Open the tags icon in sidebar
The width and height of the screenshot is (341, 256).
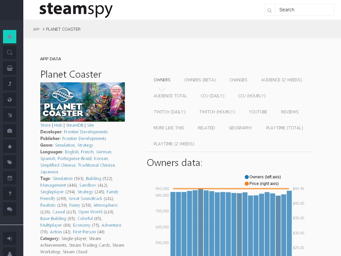(10, 162)
